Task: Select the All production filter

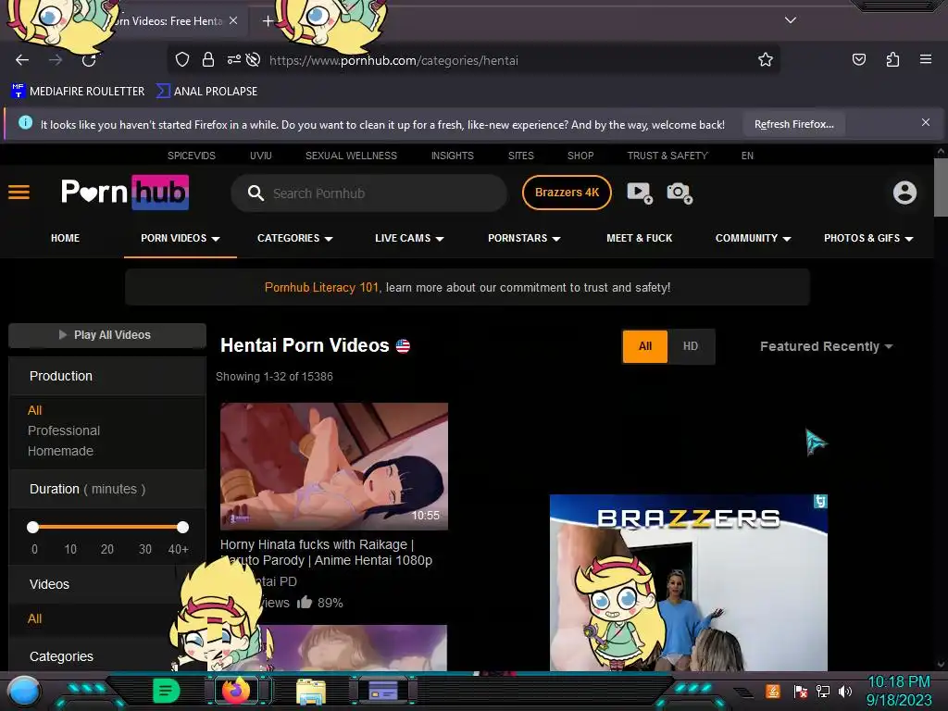Action: coord(34,410)
